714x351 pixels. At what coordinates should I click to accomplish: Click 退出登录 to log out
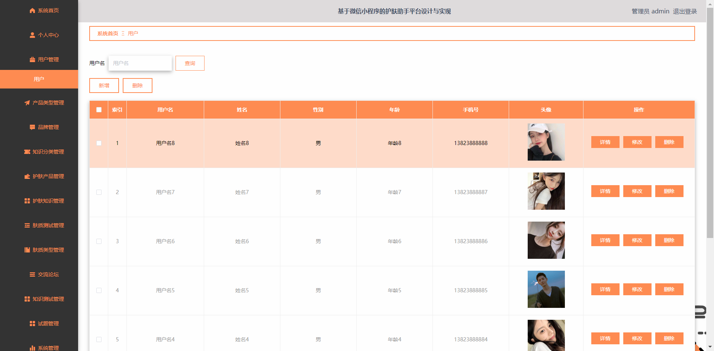coord(685,12)
